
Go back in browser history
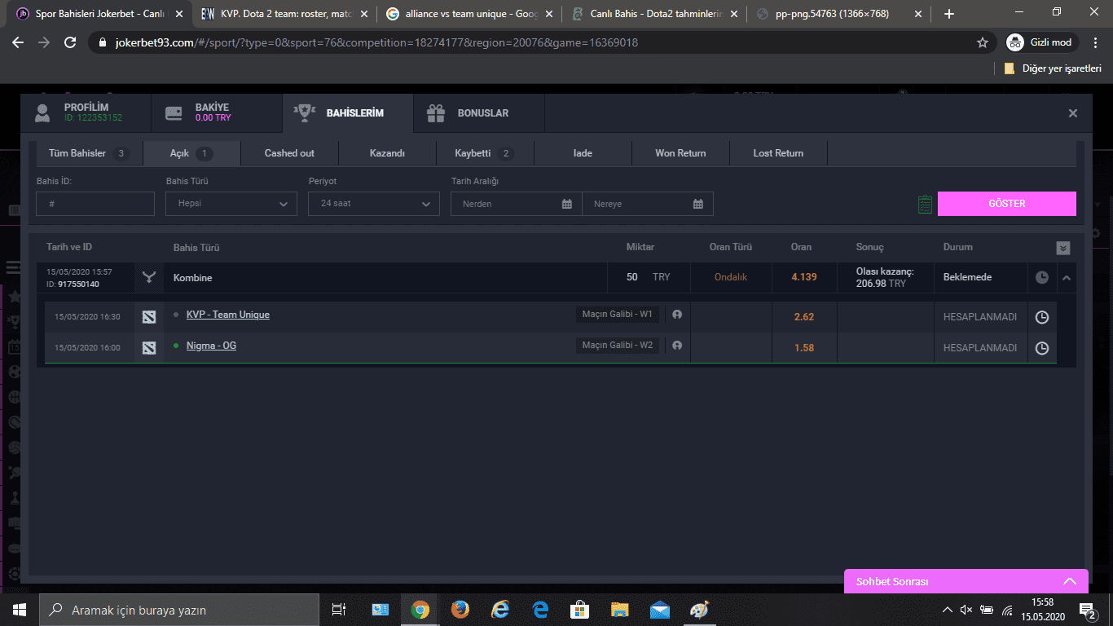(18, 42)
